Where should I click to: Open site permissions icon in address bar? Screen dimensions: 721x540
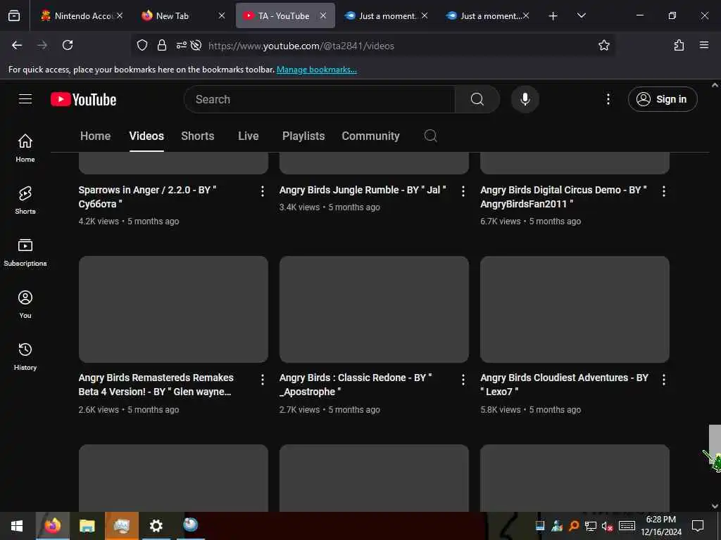(181, 45)
